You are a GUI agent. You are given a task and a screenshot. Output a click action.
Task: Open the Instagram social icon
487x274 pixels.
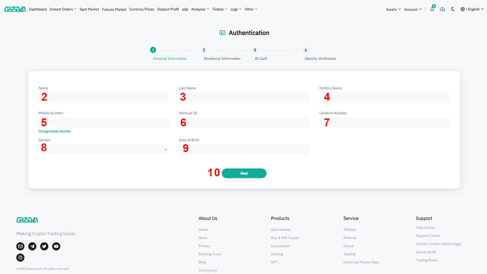pyautogui.click(x=20, y=258)
